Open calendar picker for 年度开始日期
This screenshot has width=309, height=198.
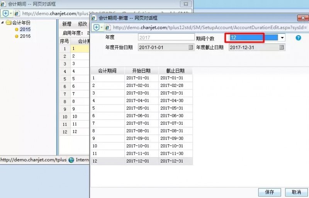(x=190, y=47)
